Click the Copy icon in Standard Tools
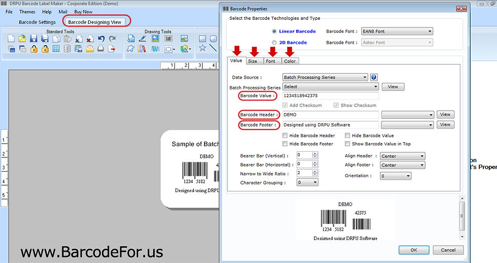Image resolution: width=497 pixels, height=263 pixels. 56,39
